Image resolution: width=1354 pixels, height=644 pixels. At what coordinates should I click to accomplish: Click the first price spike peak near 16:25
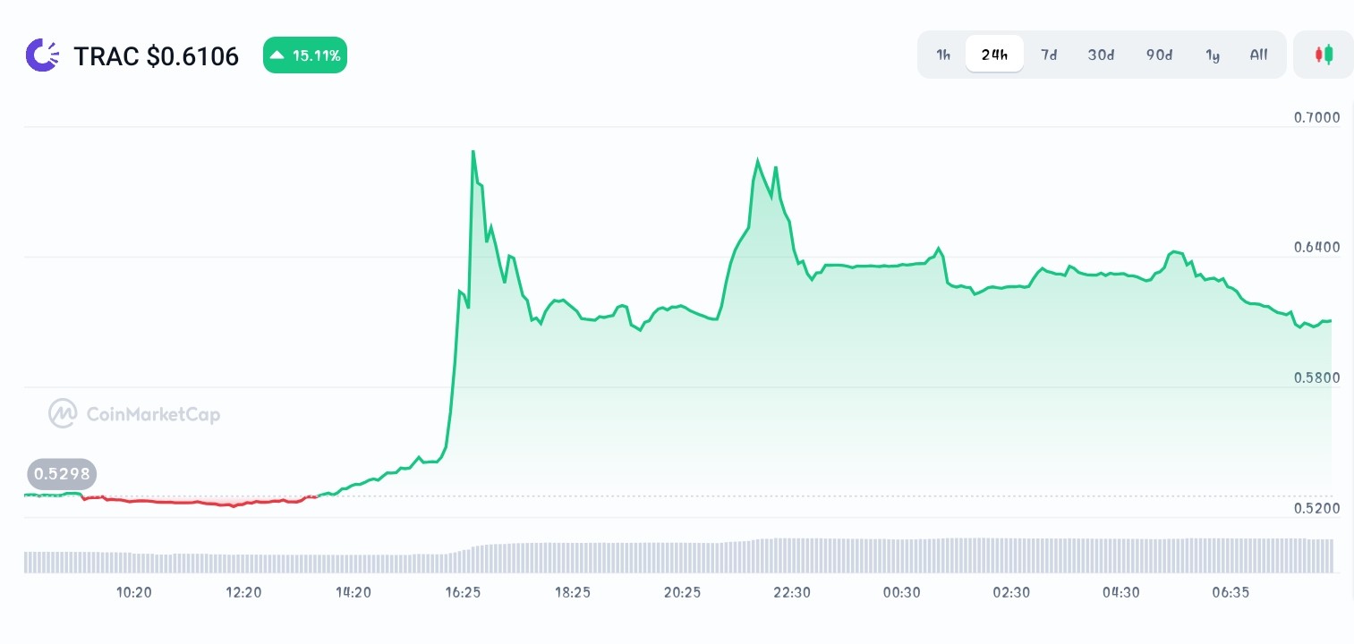473,152
